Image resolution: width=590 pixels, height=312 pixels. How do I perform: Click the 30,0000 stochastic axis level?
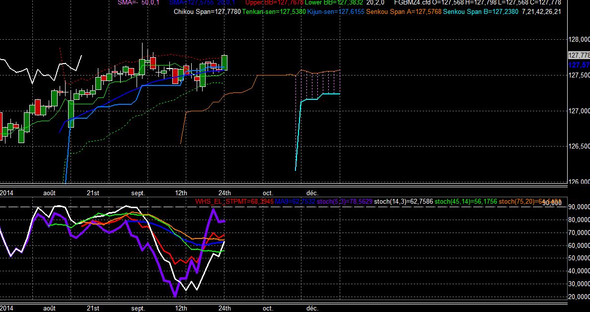(579, 284)
